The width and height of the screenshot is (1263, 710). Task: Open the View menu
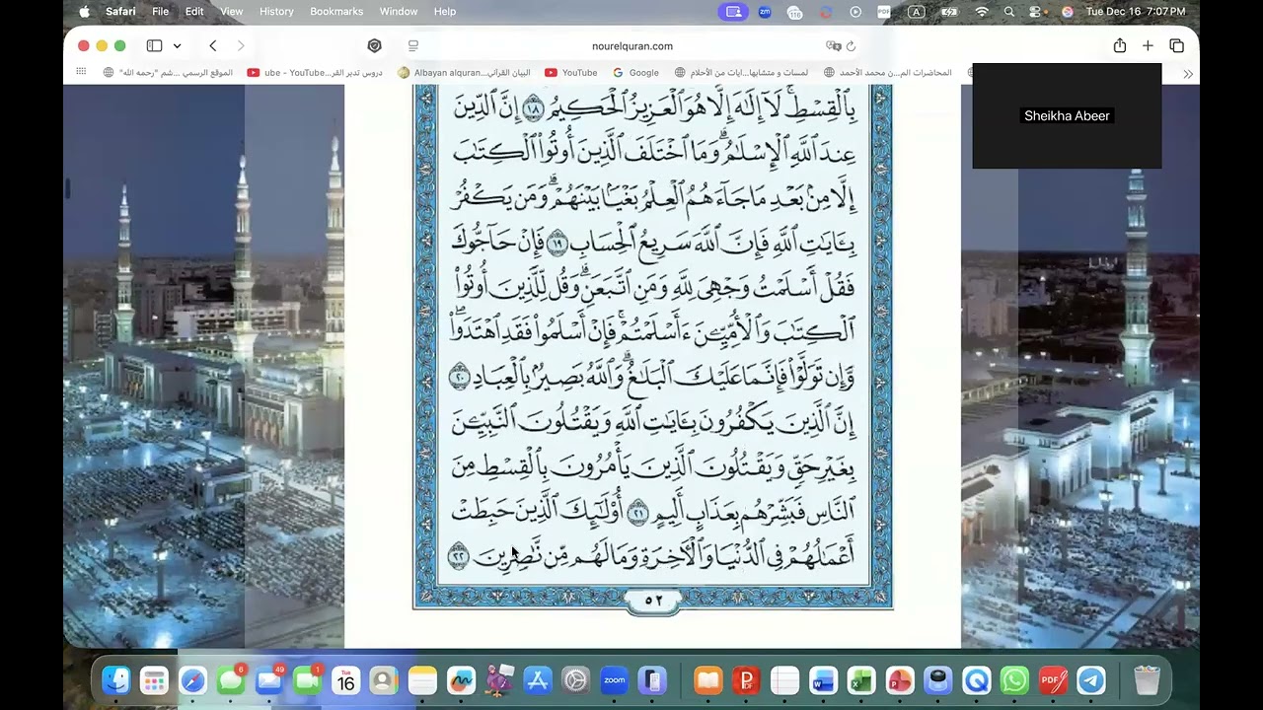pyautogui.click(x=232, y=12)
